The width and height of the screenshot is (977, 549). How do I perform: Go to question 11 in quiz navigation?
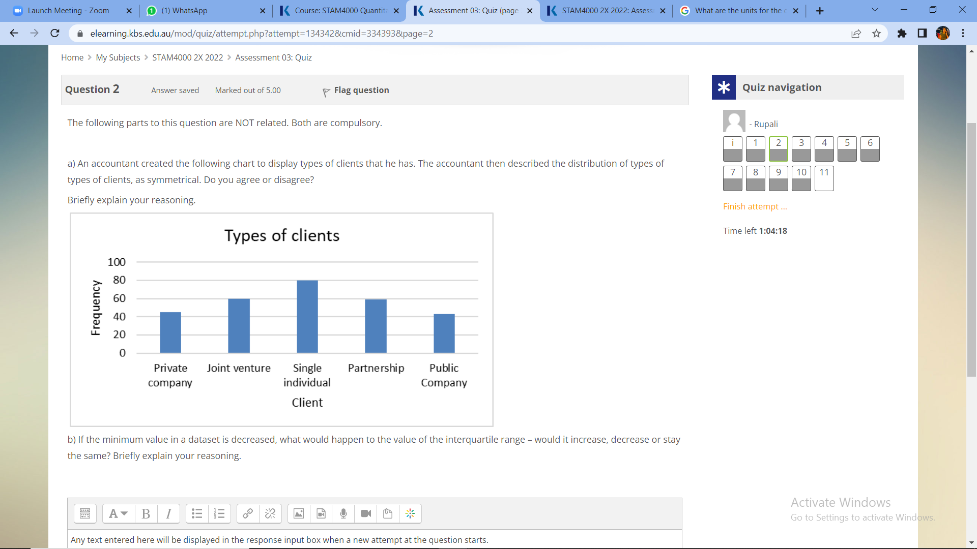pyautogui.click(x=824, y=178)
